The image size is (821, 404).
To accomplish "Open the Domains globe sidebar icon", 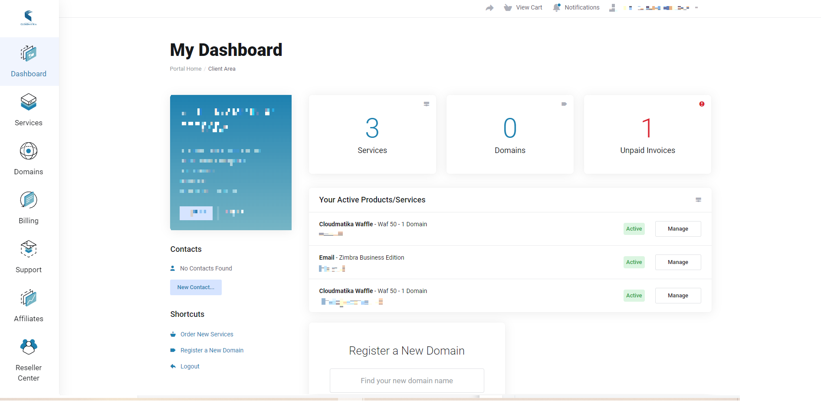I will tap(29, 151).
